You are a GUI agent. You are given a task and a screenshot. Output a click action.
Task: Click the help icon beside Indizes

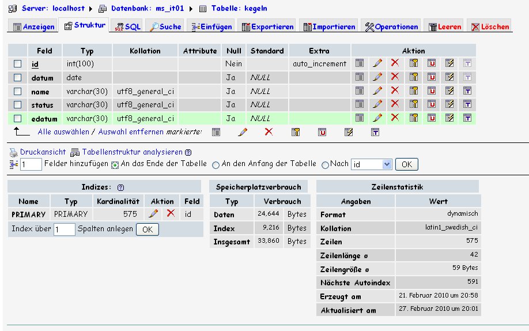tap(120, 187)
